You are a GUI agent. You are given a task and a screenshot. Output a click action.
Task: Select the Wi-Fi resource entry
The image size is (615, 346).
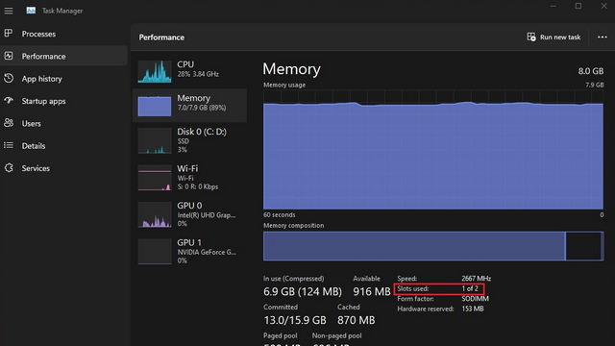click(190, 177)
